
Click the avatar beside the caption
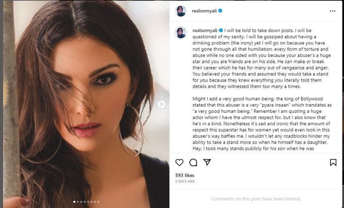pos(180,33)
